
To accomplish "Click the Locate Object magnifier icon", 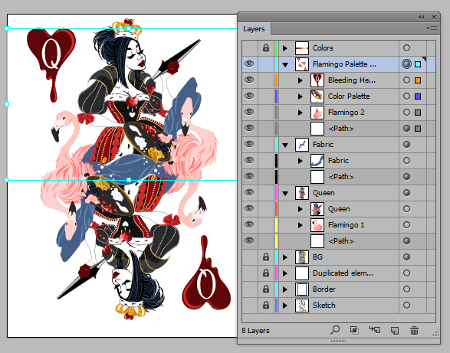I will pos(335,330).
